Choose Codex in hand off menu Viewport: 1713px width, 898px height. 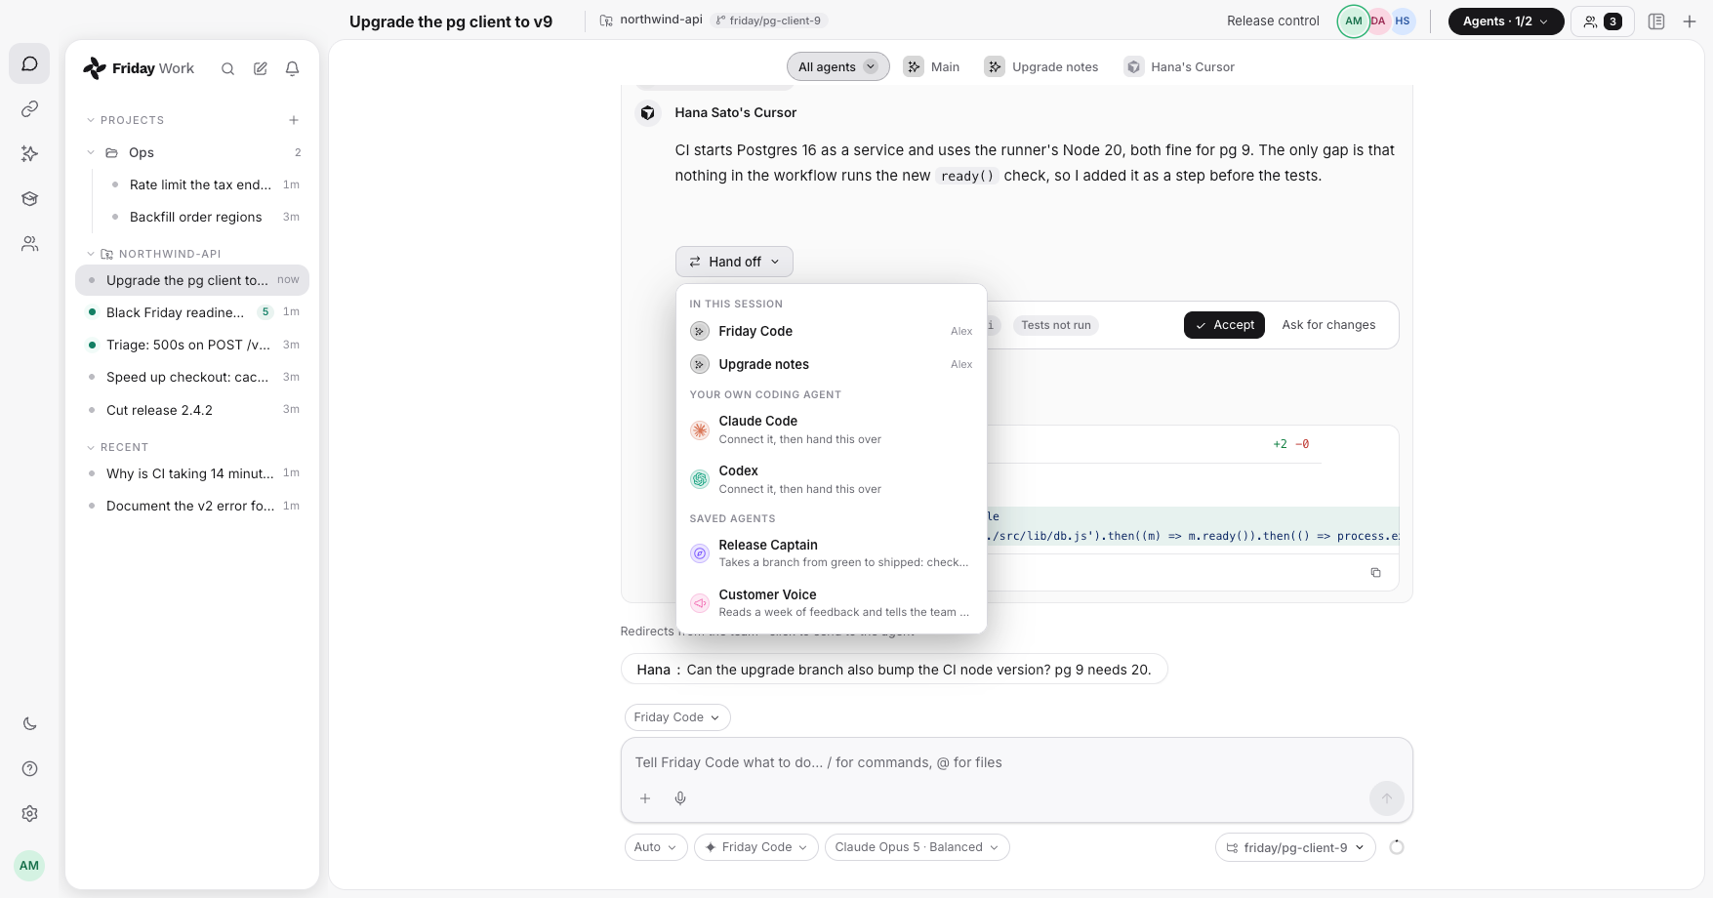(831, 479)
